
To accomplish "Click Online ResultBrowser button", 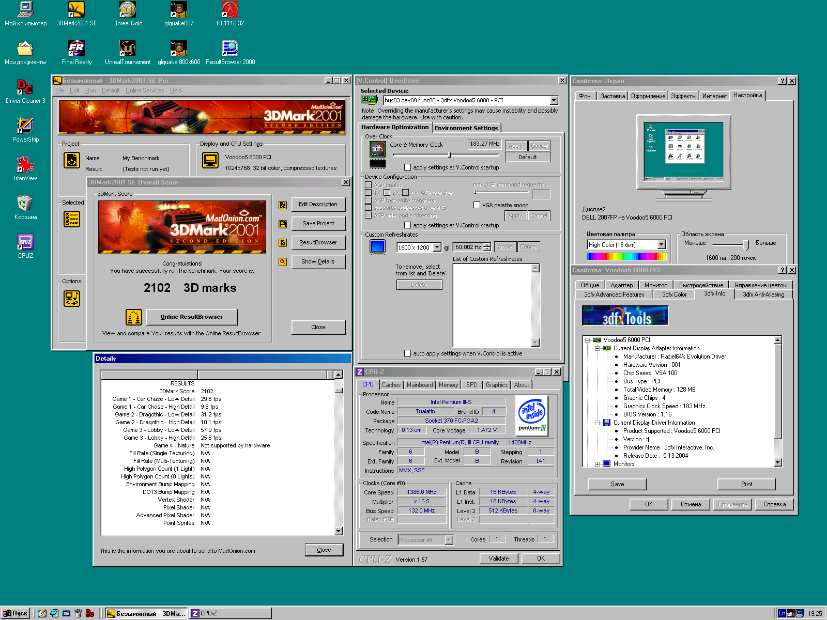I will [x=192, y=317].
